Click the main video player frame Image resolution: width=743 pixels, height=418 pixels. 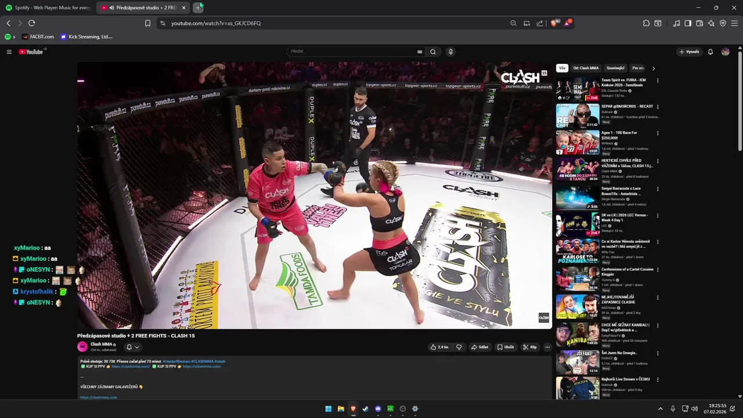click(315, 196)
